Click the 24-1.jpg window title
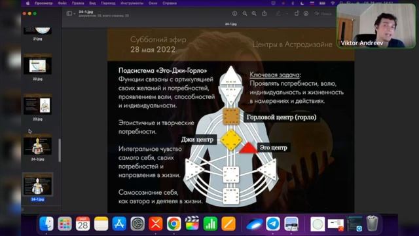This screenshot has height=236, width=419. [x=86, y=12]
